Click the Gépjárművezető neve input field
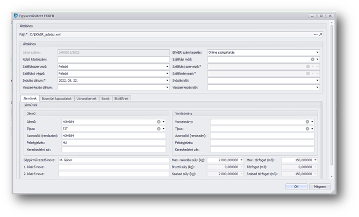Viewport: 359px width, 217px height. tap(113, 160)
